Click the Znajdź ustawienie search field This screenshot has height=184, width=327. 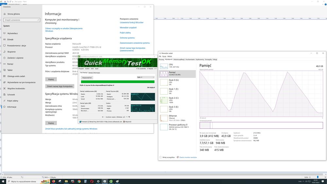pos(22,20)
